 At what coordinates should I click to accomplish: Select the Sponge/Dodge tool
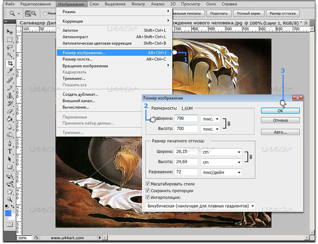click(x=10, y=135)
